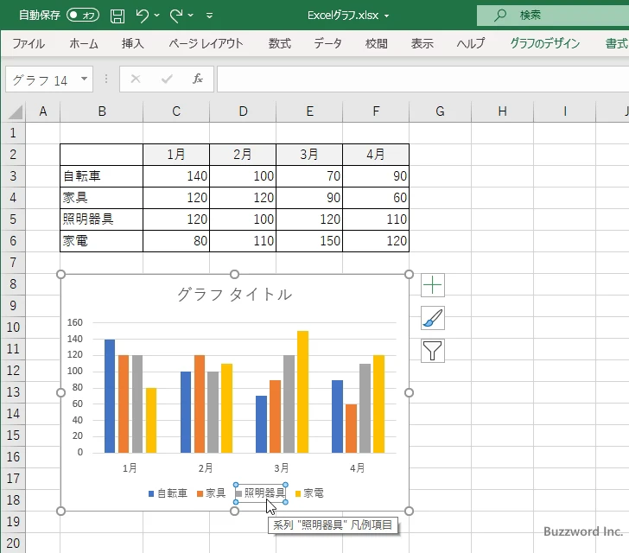Open the ヘルプ tab
The height and width of the screenshot is (553, 629).
tap(471, 43)
